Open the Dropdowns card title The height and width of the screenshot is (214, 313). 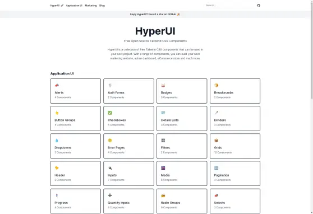[63, 147]
